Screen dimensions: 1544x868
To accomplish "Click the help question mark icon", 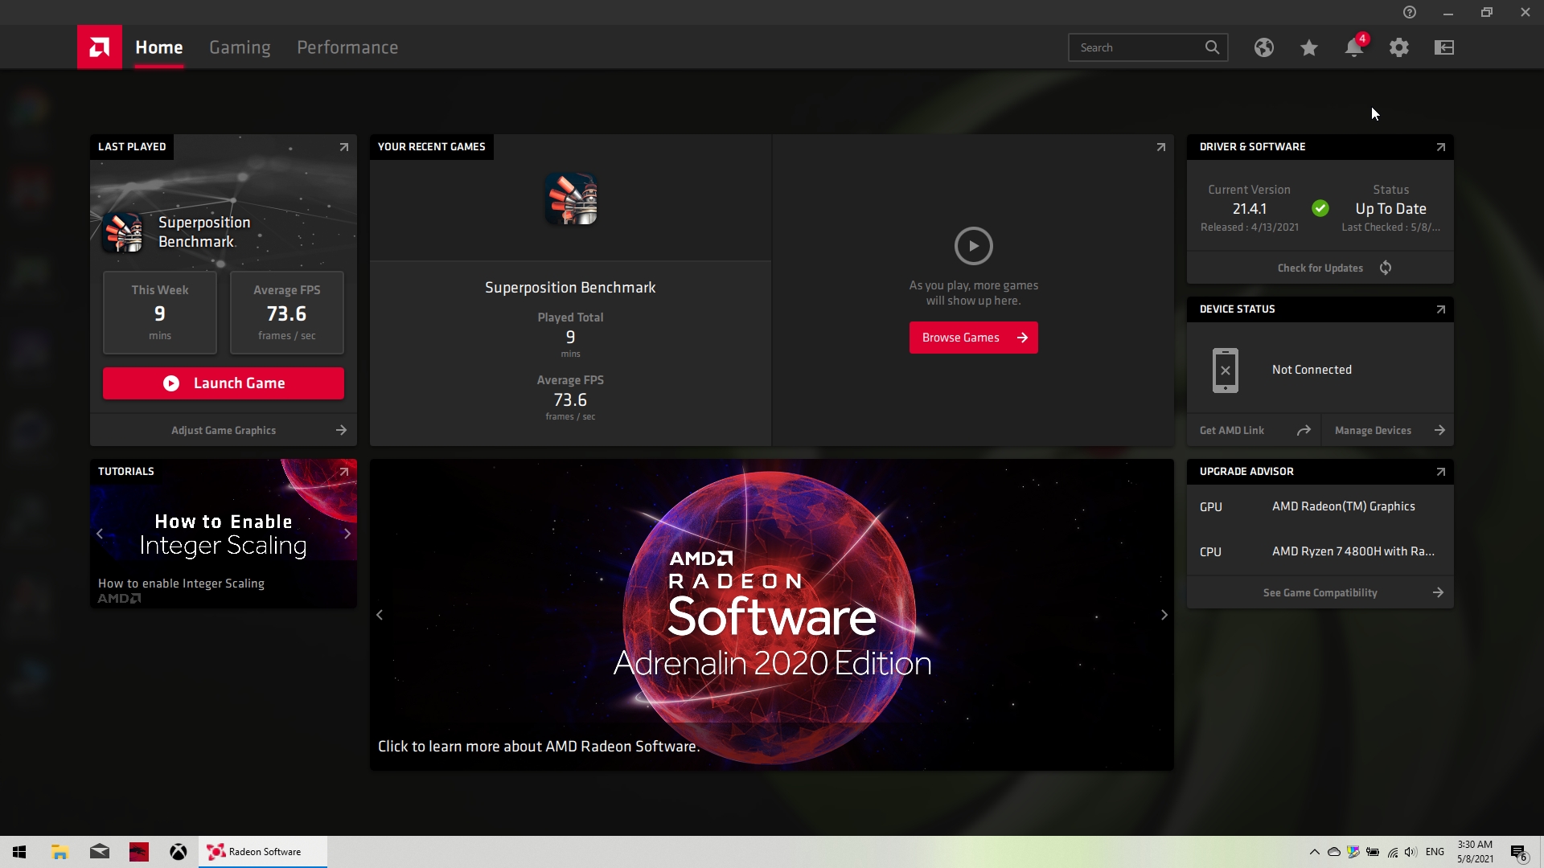I will [x=1409, y=12].
